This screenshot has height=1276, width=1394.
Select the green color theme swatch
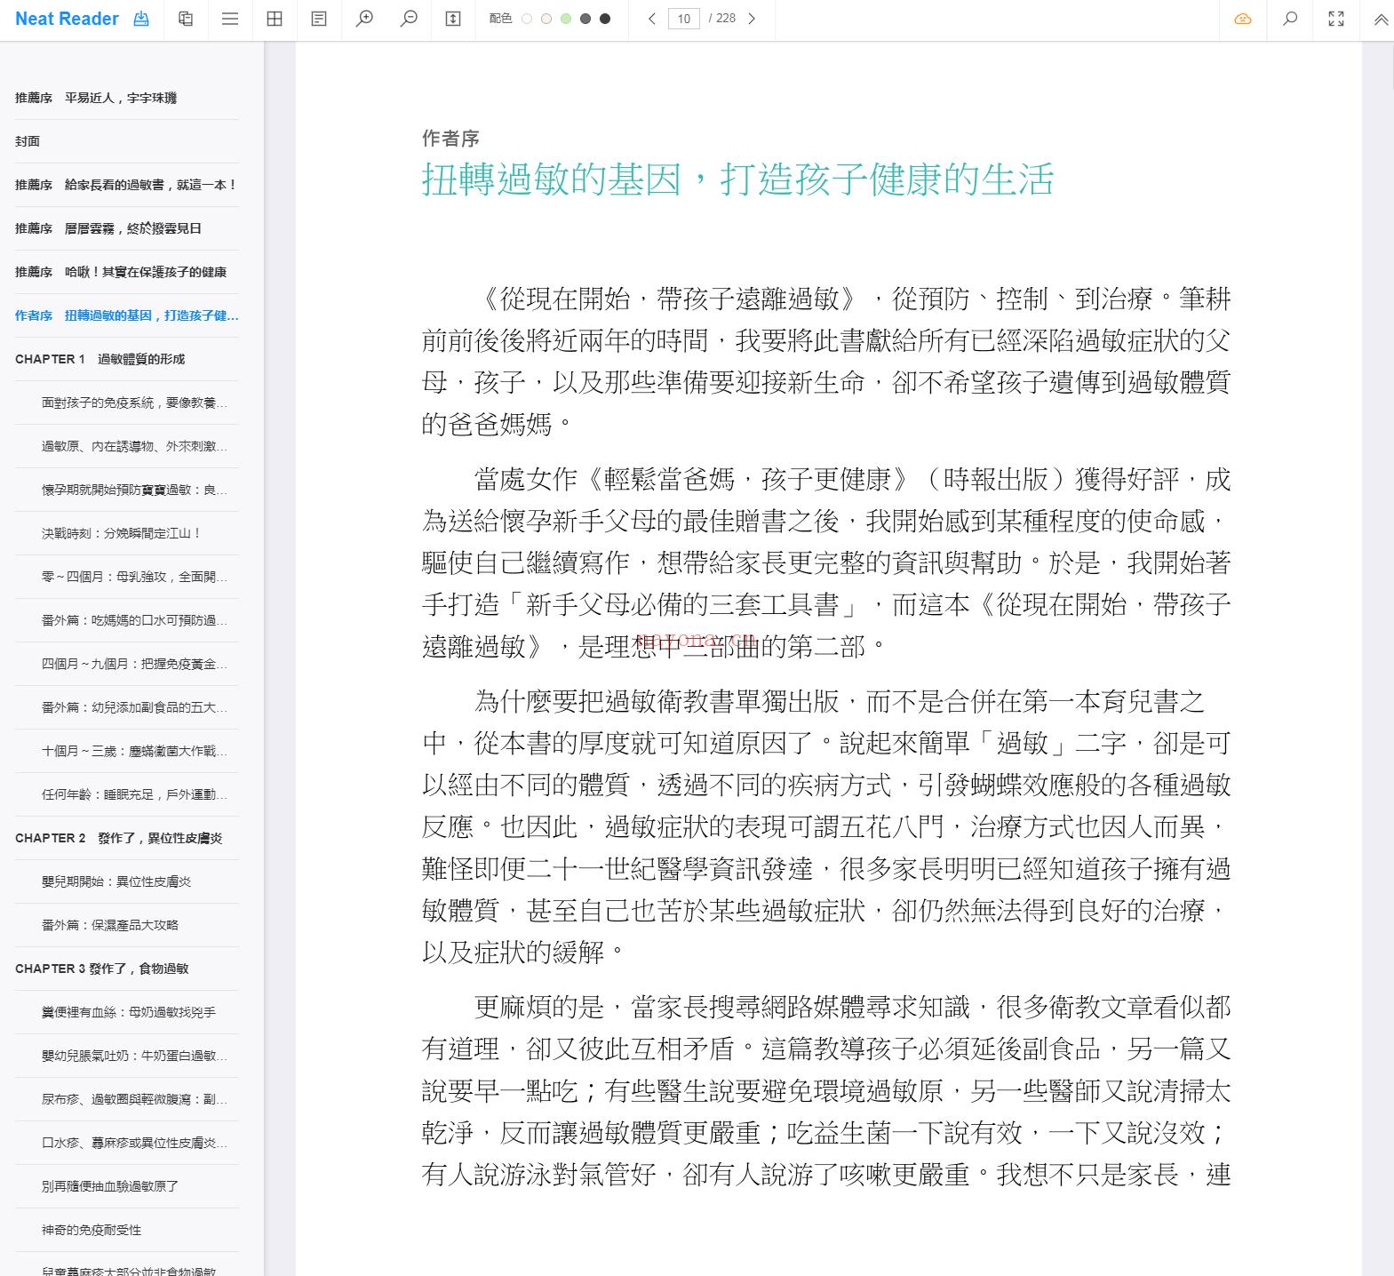click(566, 19)
